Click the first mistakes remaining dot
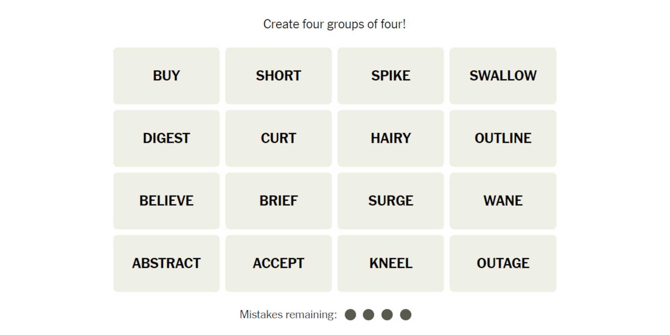 click(x=350, y=315)
